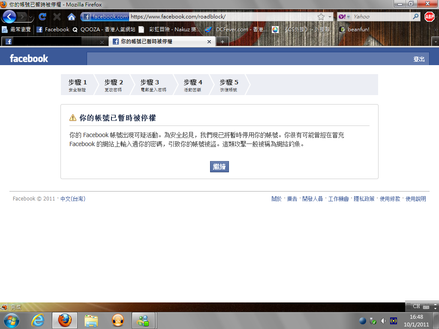Open the list all tabs dropdown
The image size is (439, 329).
pyautogui.click(x=436, y=42)
